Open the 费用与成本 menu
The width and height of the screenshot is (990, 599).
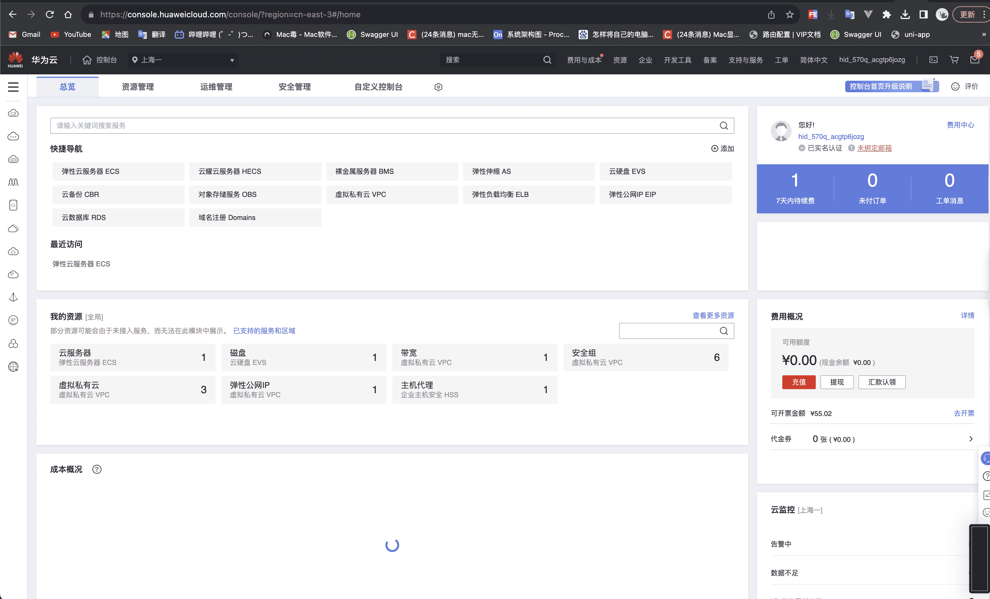583,60
